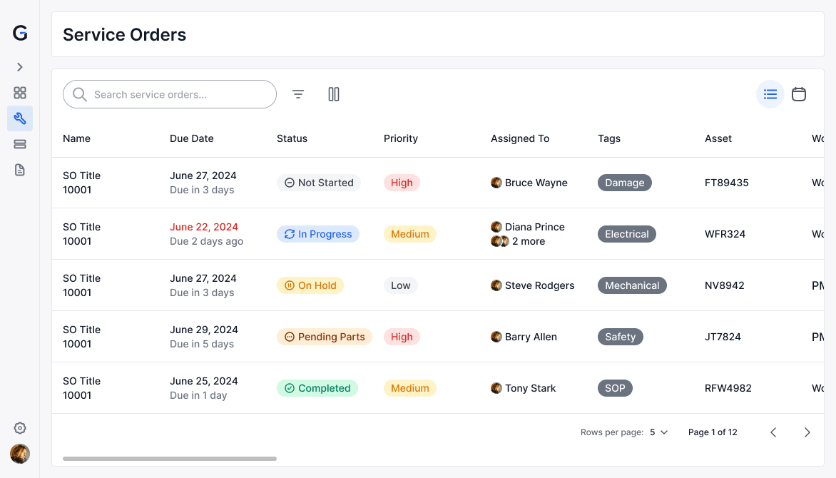
Task: Sort by the Priority column header
Action: [401, 138]
